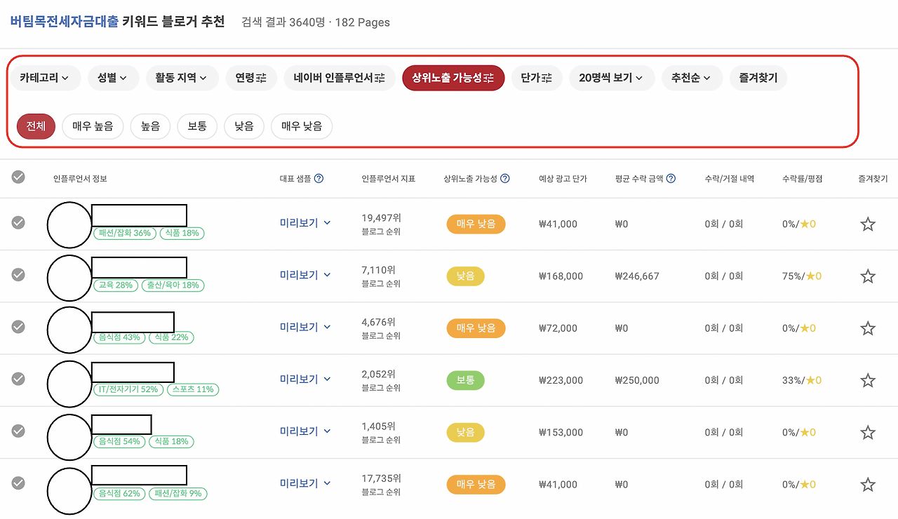Select the 전체 filter tab
Image resolution: width=898 pixels, height=519 pixels.
point(35,126)
